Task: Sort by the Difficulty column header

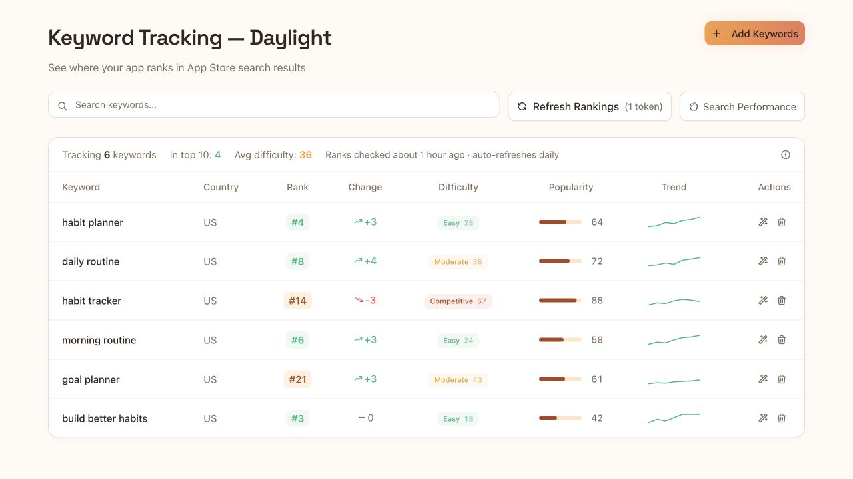Action: click(x=458, y=187)
